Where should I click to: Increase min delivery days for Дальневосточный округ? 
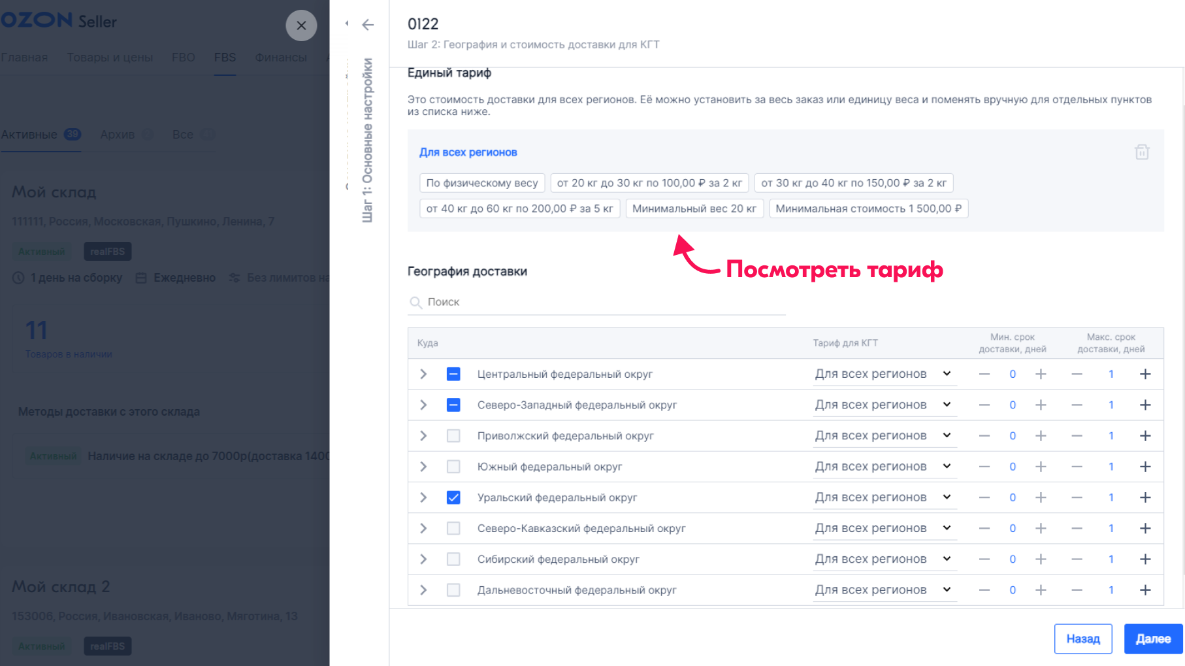[x=1041, y=590]
